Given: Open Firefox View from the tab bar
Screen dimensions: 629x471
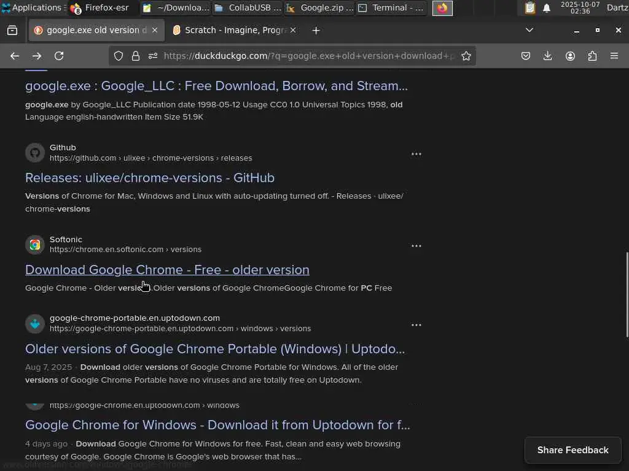Looking at the screenshot, I should tap(12, 31).
